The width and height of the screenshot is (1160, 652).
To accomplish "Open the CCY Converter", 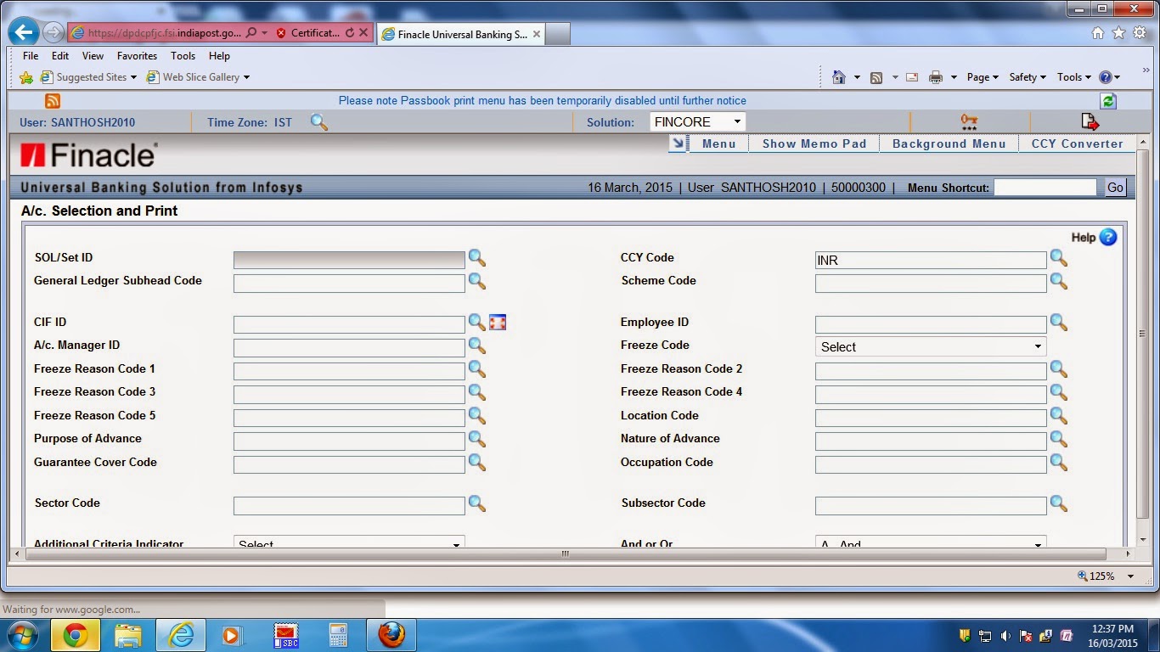I will pyautogui.click(x=1078, y=143).
